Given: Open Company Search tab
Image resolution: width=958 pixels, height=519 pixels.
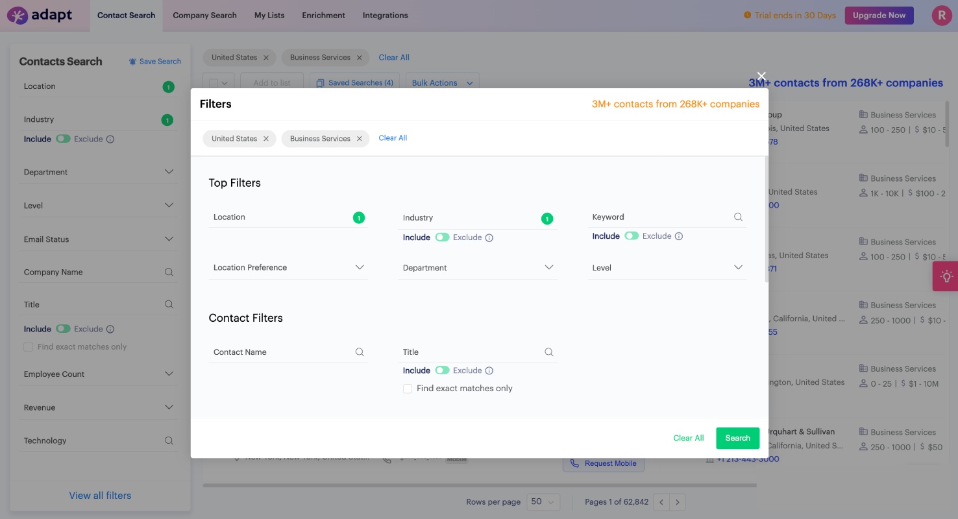Looking at the screenshot, I should pyautogui.click(x=204, y=16).
